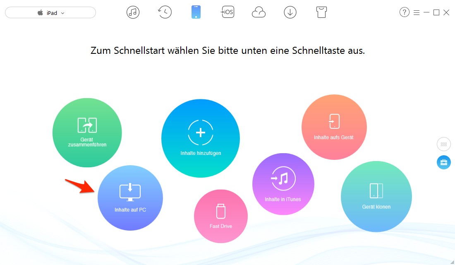
Task: Open the T-shirt skin icon
Action: [x=321, y=12]
